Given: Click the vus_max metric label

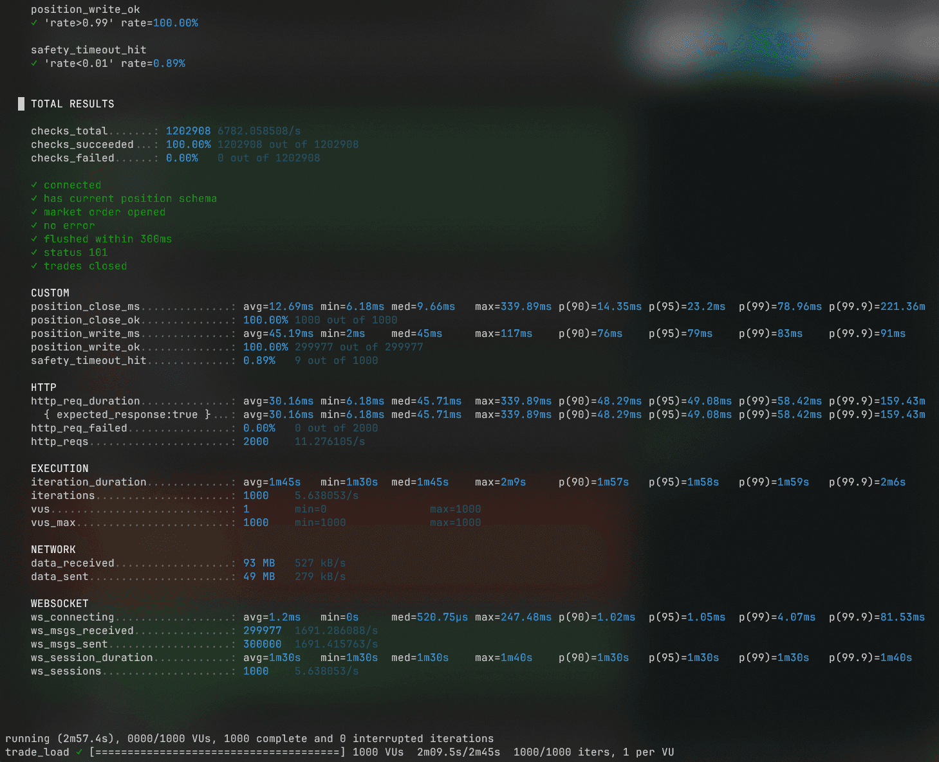Looking at the screenshot, I should tap(53, 523).
